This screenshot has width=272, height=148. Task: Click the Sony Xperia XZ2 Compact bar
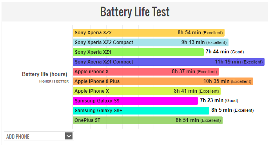tap(151, 42)
